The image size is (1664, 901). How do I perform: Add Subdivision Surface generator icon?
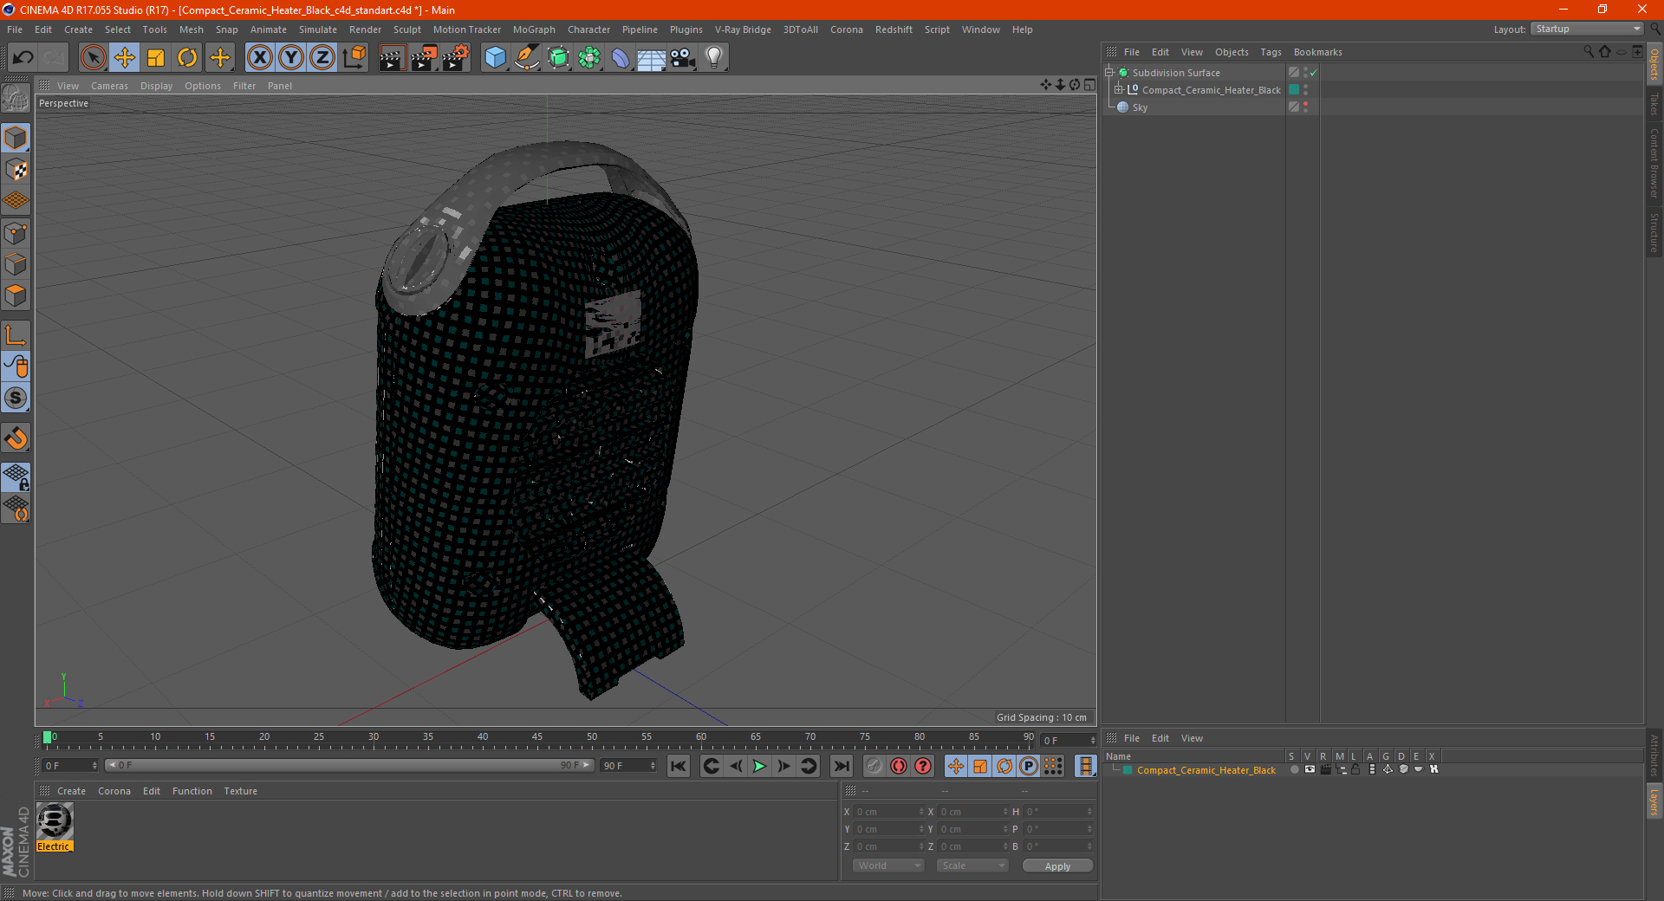point(558,58)
